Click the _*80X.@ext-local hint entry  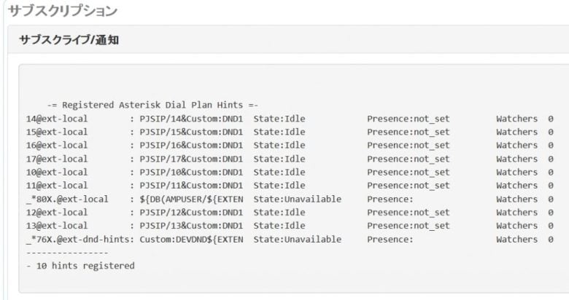67,200
